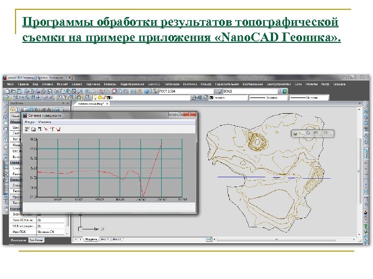
Task: Switch to the Панорама panel tab
Action: [18, 240]
